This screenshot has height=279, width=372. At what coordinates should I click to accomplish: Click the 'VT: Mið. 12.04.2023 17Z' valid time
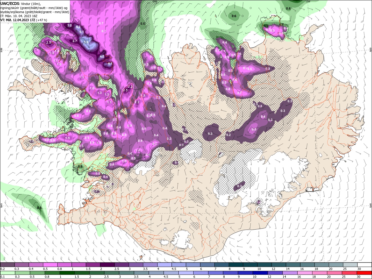[18, 20]
